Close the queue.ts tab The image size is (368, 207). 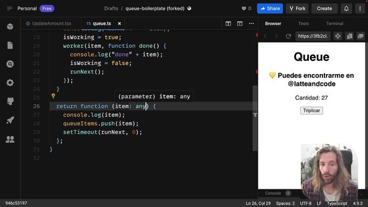(x=120, y=24)
